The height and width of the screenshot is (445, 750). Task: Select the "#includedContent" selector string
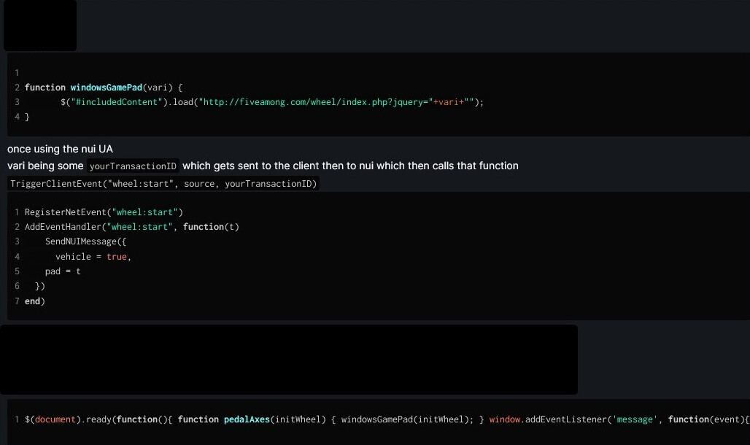[117, 102]
